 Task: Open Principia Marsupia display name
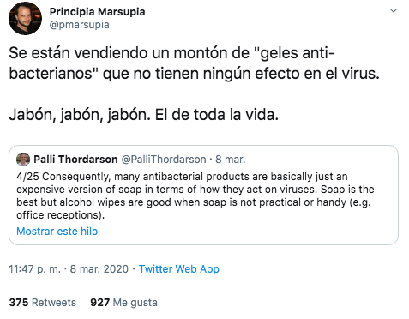point(97,12)
